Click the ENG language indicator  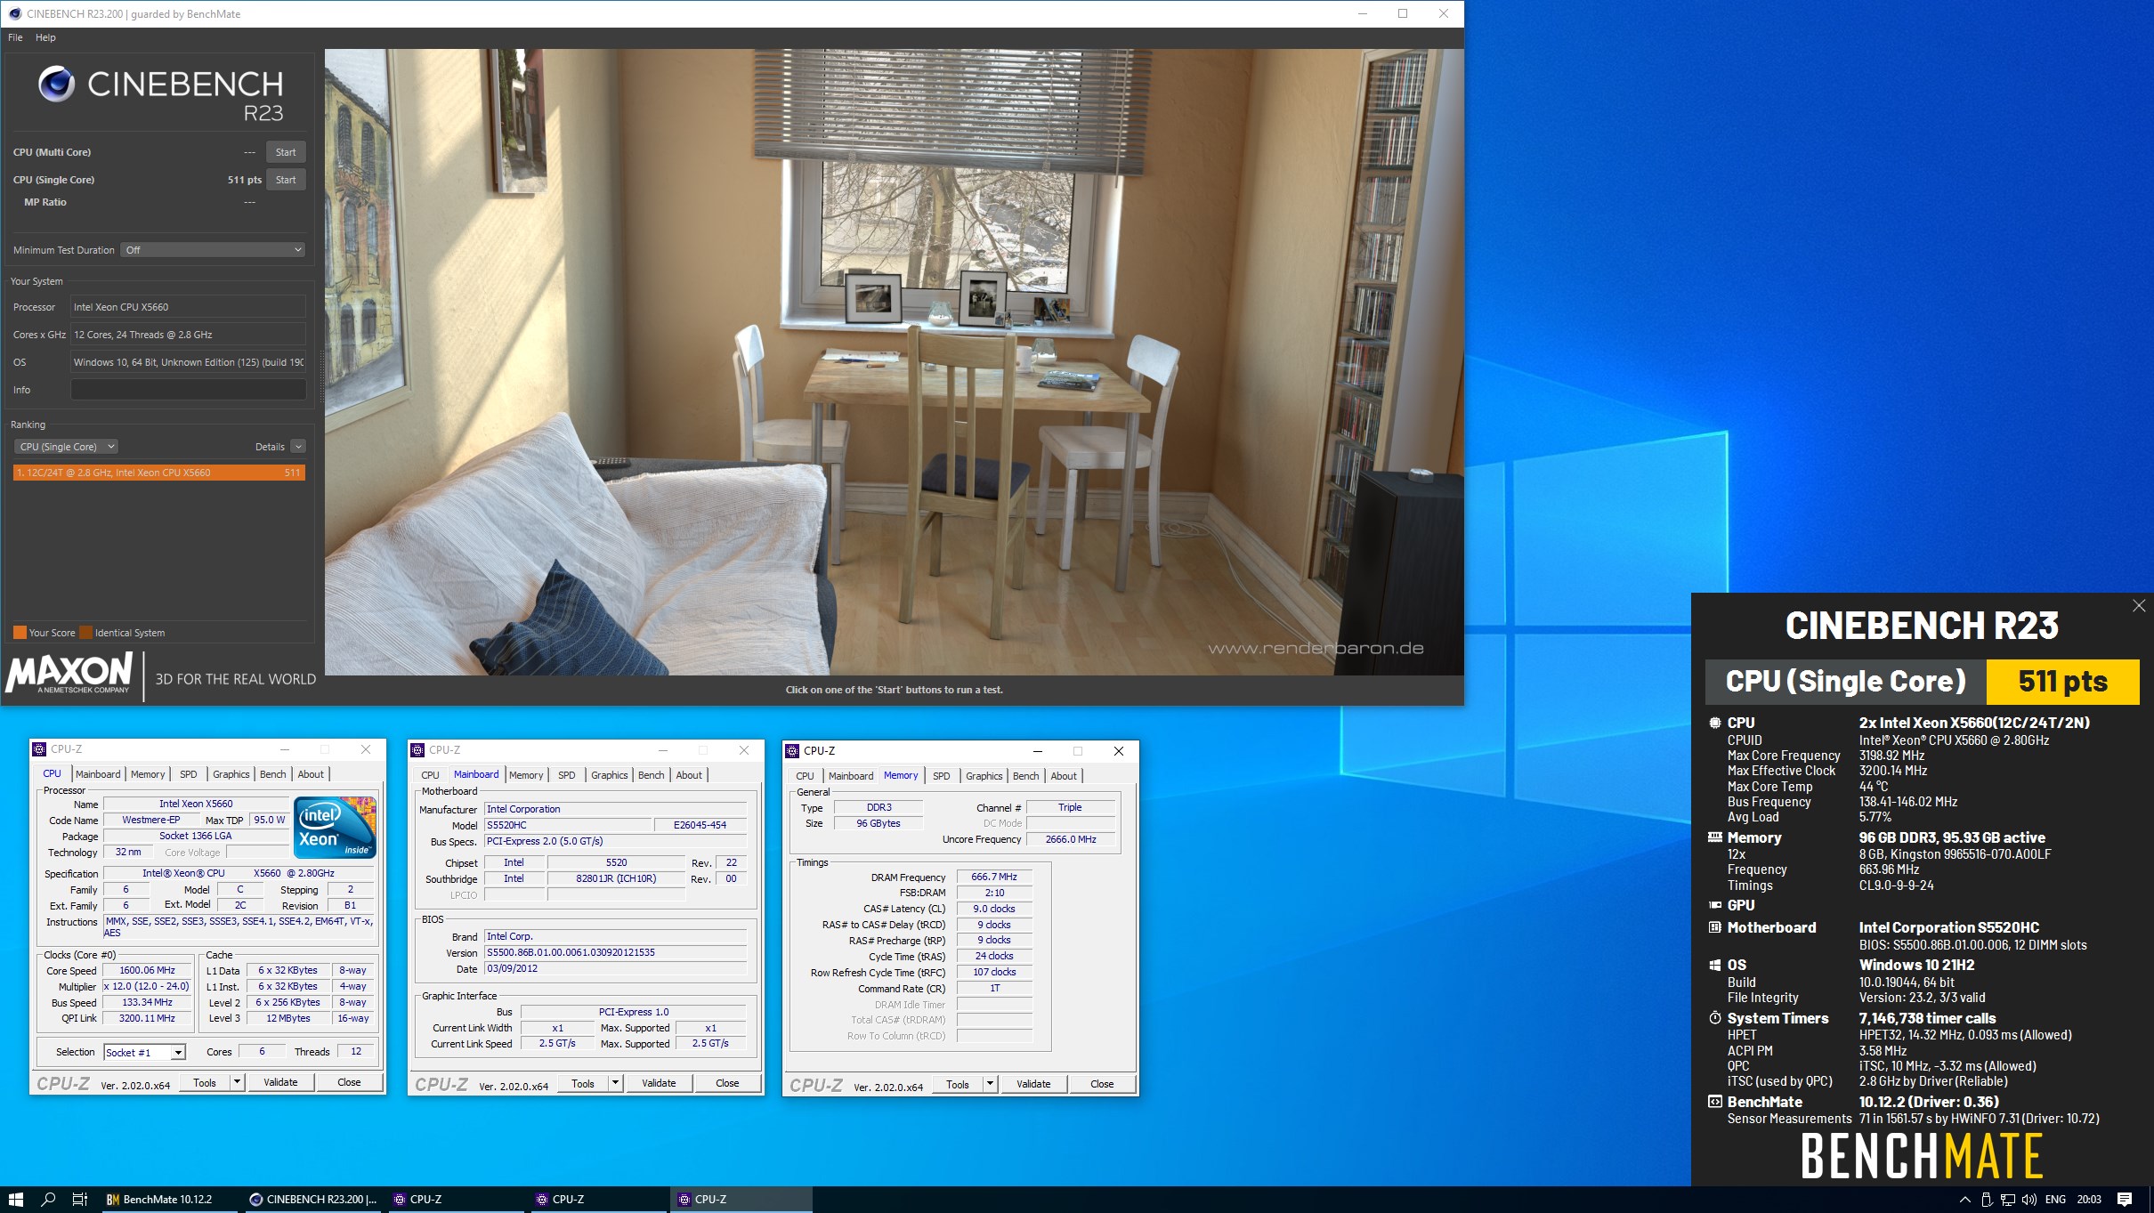pos(2055,1200)
